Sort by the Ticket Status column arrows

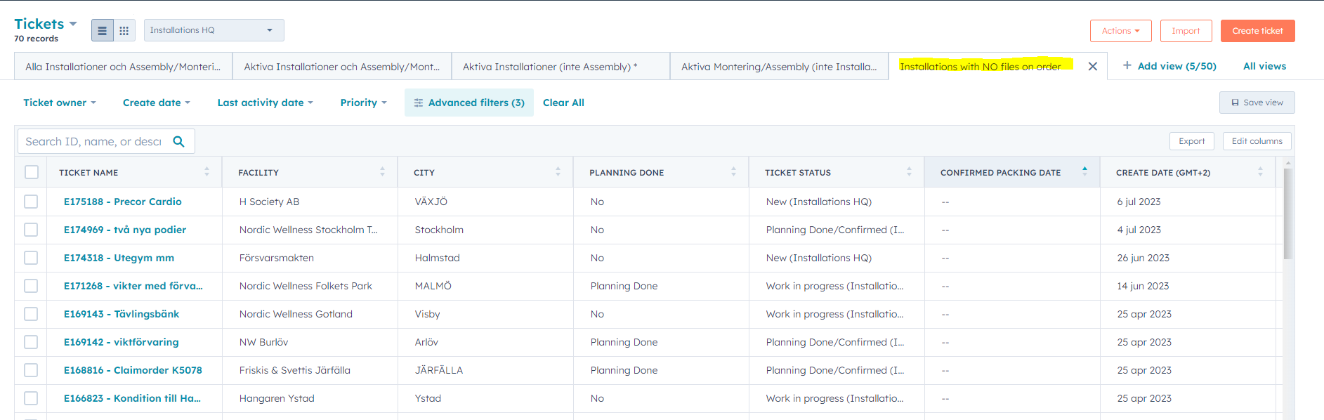click(x=909, y=172)
